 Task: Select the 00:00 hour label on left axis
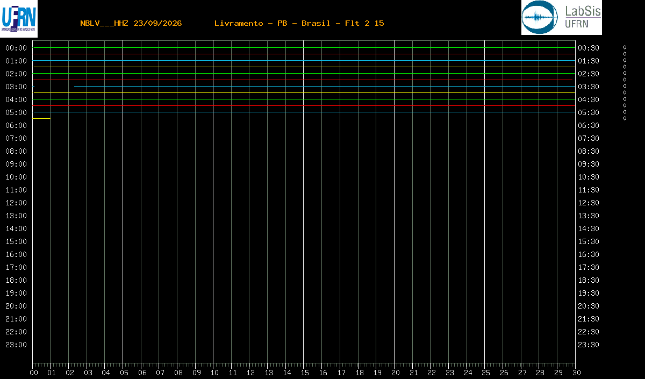16,48
